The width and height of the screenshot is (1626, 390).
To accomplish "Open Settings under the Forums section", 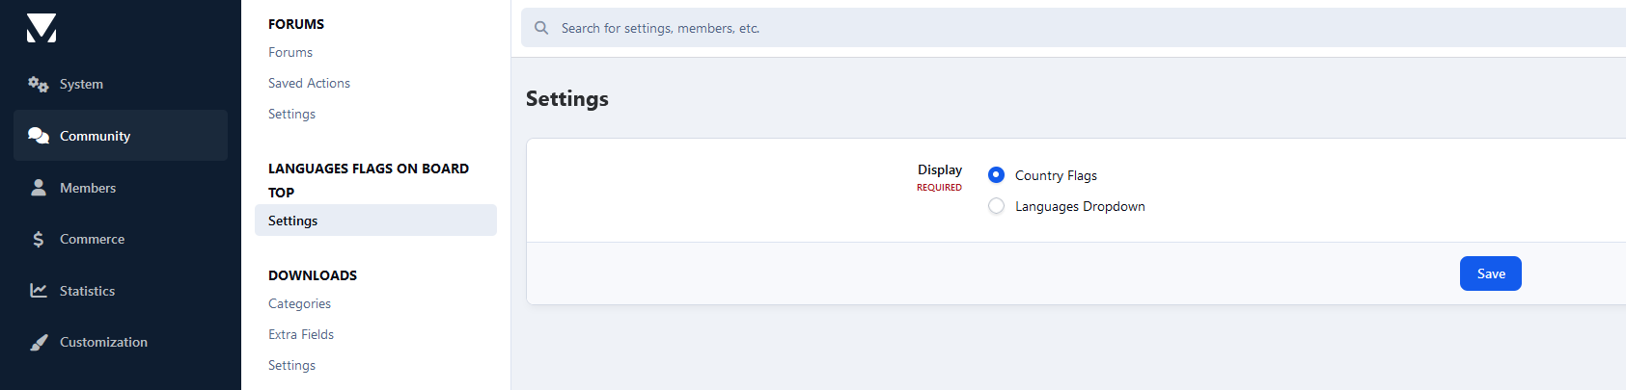I will pyautogui.click(x=291, y=114).
